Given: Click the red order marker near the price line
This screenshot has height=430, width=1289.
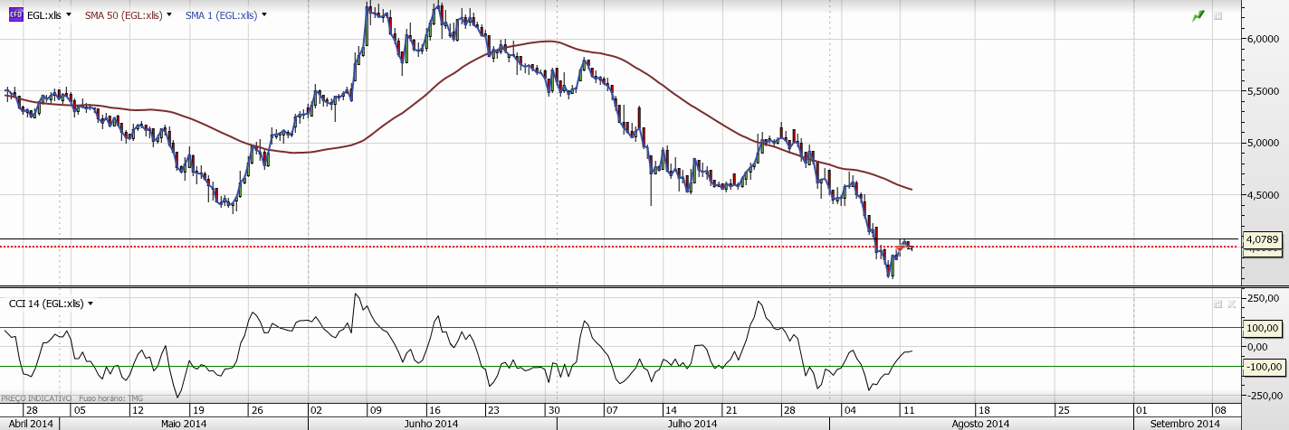Looking at the screenshot, I should 898,248.
